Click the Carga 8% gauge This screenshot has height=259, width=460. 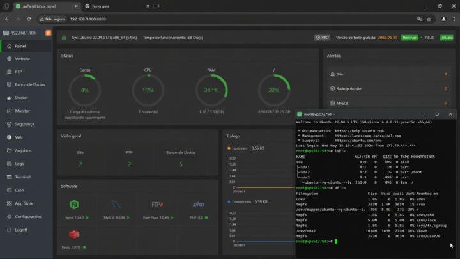(85, 90)
